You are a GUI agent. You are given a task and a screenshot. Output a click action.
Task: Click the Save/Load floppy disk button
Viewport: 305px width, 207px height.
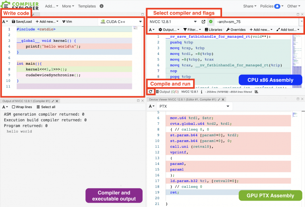click(x=22, y=21)
